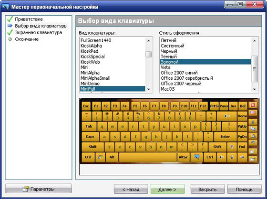Click the Windows logo key on preview keyboard
The width and height of the screenshot is (267, 199).
[100, 157]
